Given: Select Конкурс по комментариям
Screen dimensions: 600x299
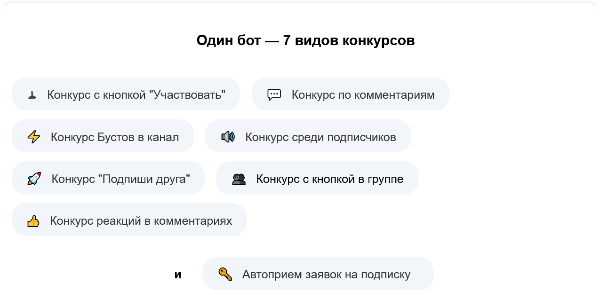Looking at the screenshot, I should tap(351, 94).
